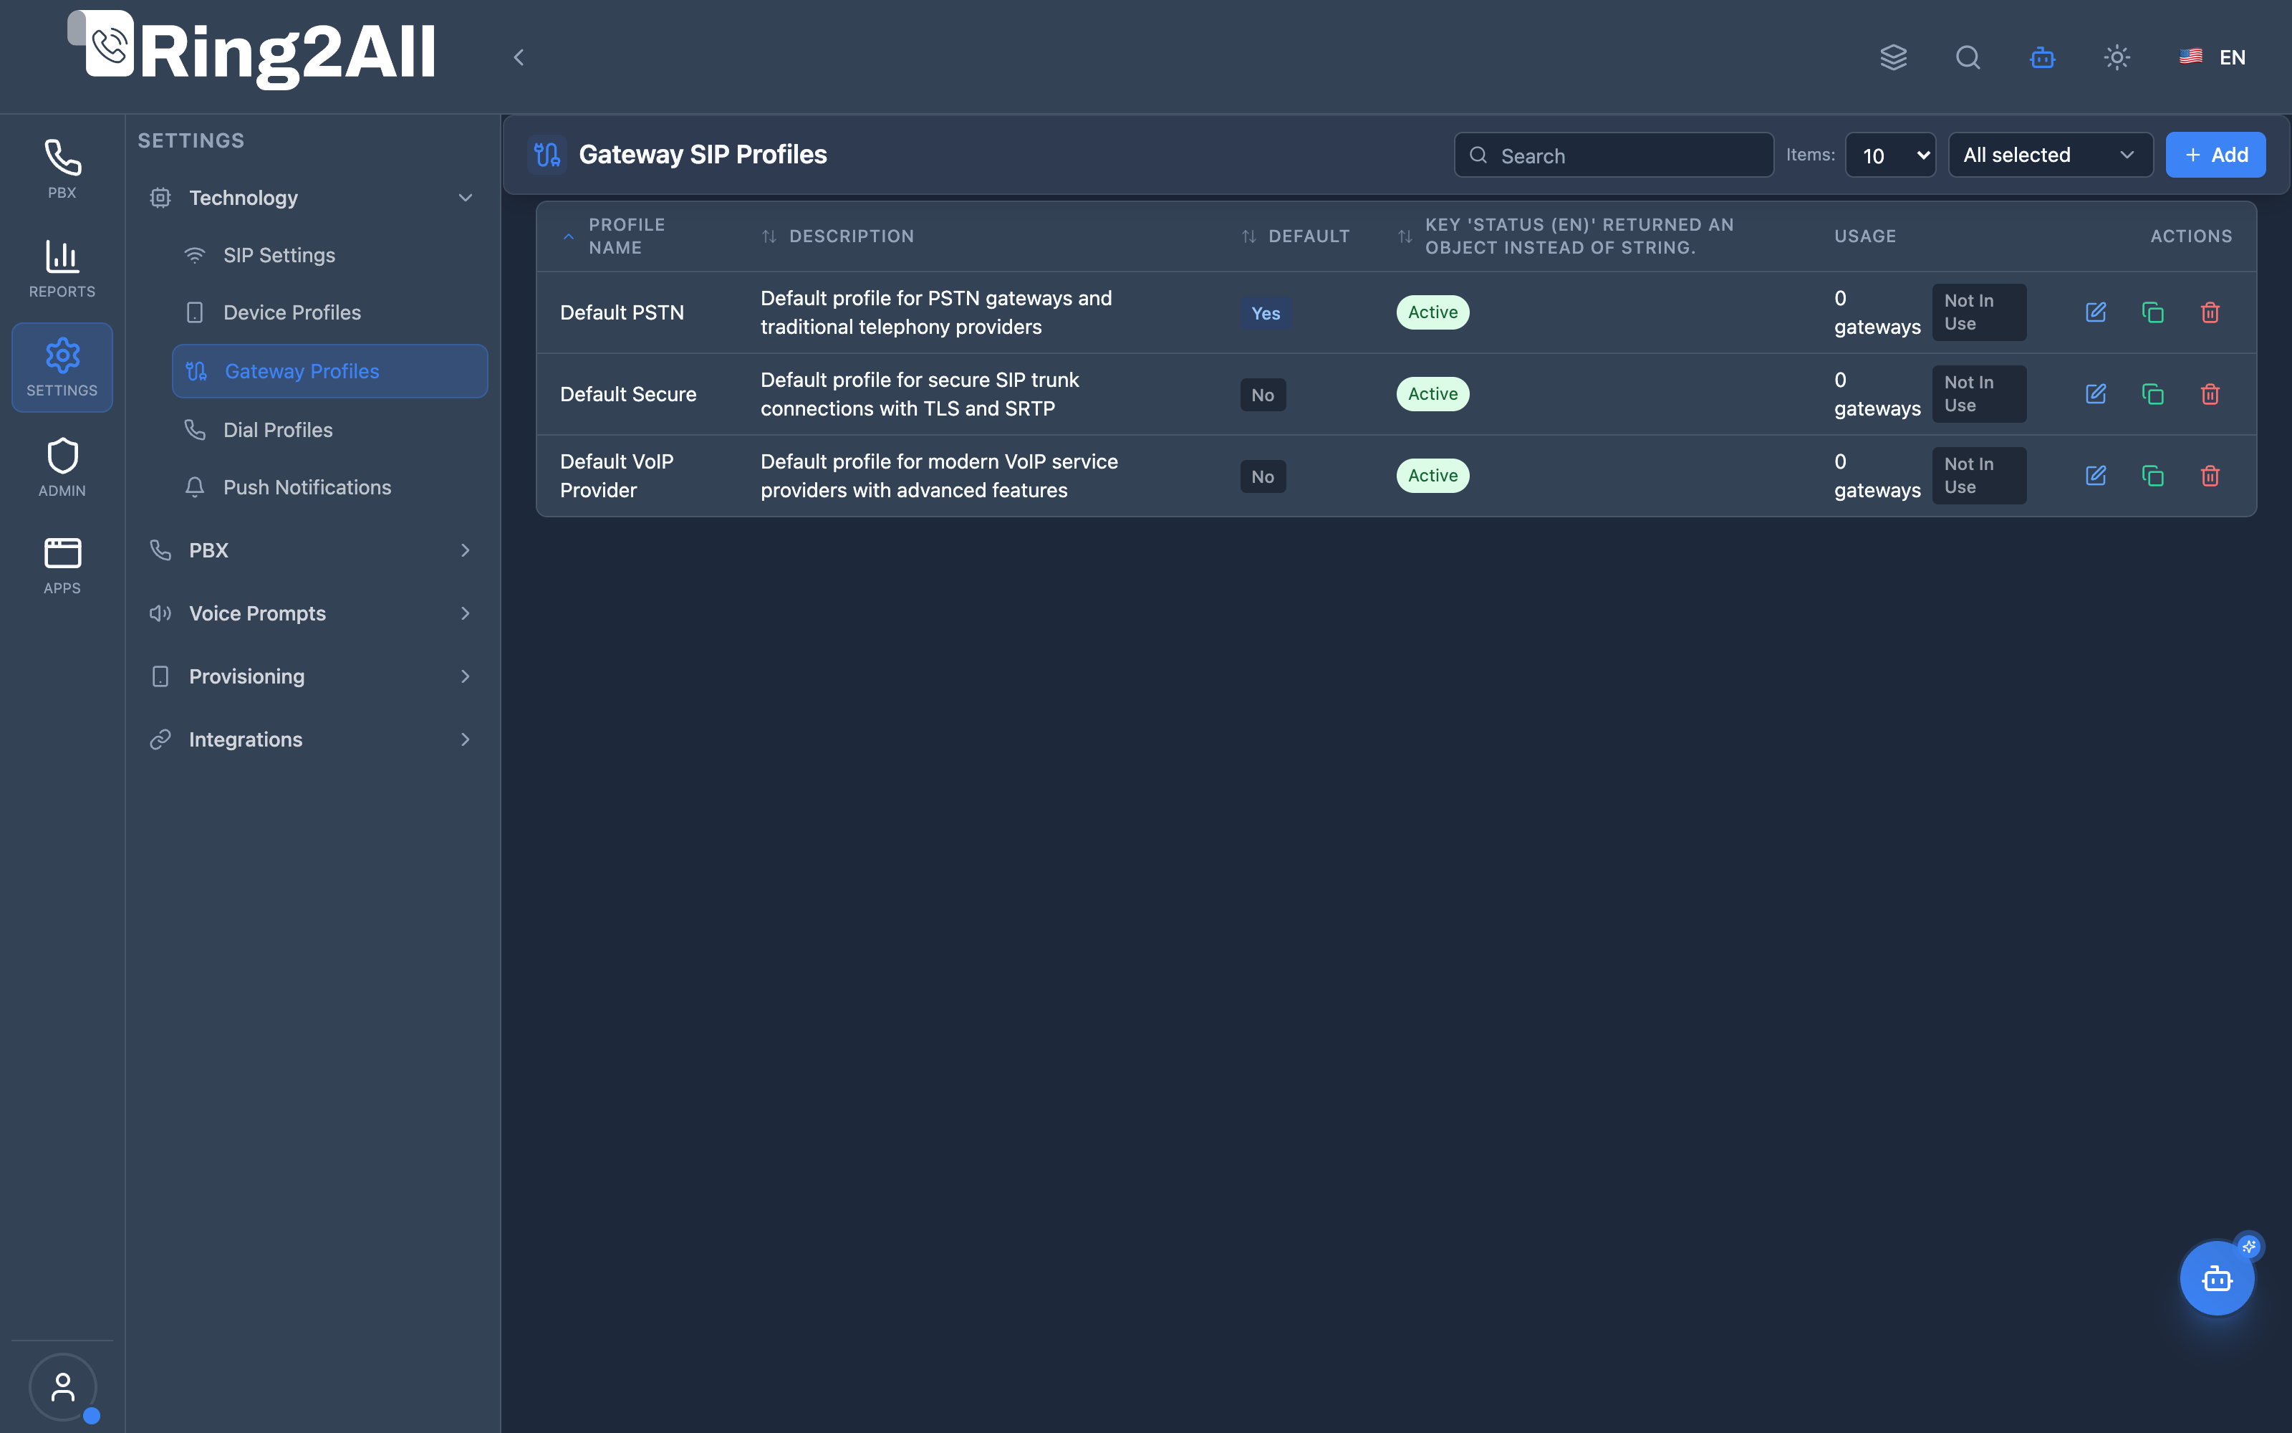2292x1433 pixels.
Task: Edit the Default Secure profile
Action: pos(2096,394)
